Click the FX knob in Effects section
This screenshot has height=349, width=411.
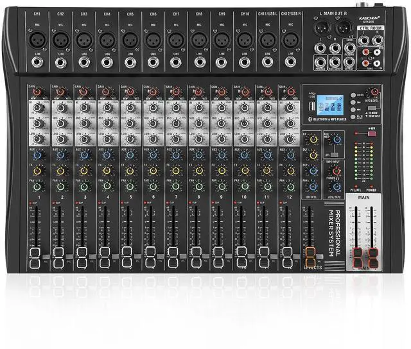313,139
